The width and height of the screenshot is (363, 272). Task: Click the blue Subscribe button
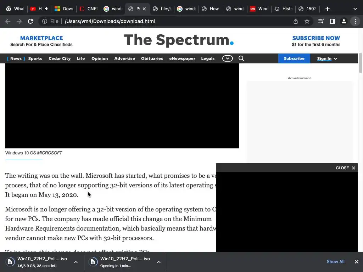[x=294, y=58]
